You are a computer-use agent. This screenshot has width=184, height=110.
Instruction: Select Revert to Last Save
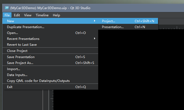[50, 45]
